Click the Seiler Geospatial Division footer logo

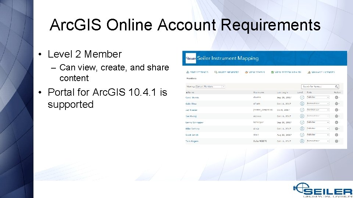(x=322, y=190)
